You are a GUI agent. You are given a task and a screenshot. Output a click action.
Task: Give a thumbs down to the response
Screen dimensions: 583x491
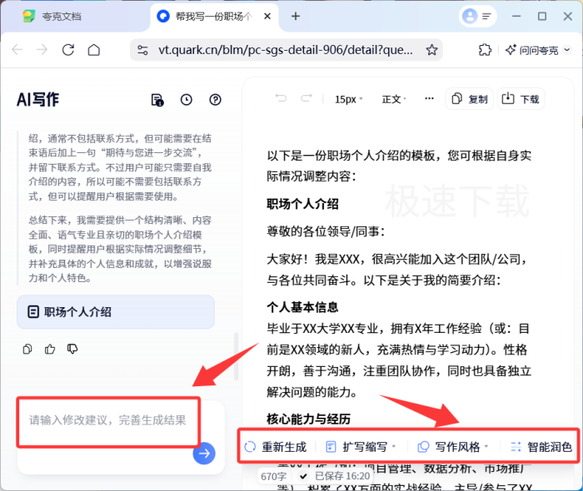[x=72, y=349]
